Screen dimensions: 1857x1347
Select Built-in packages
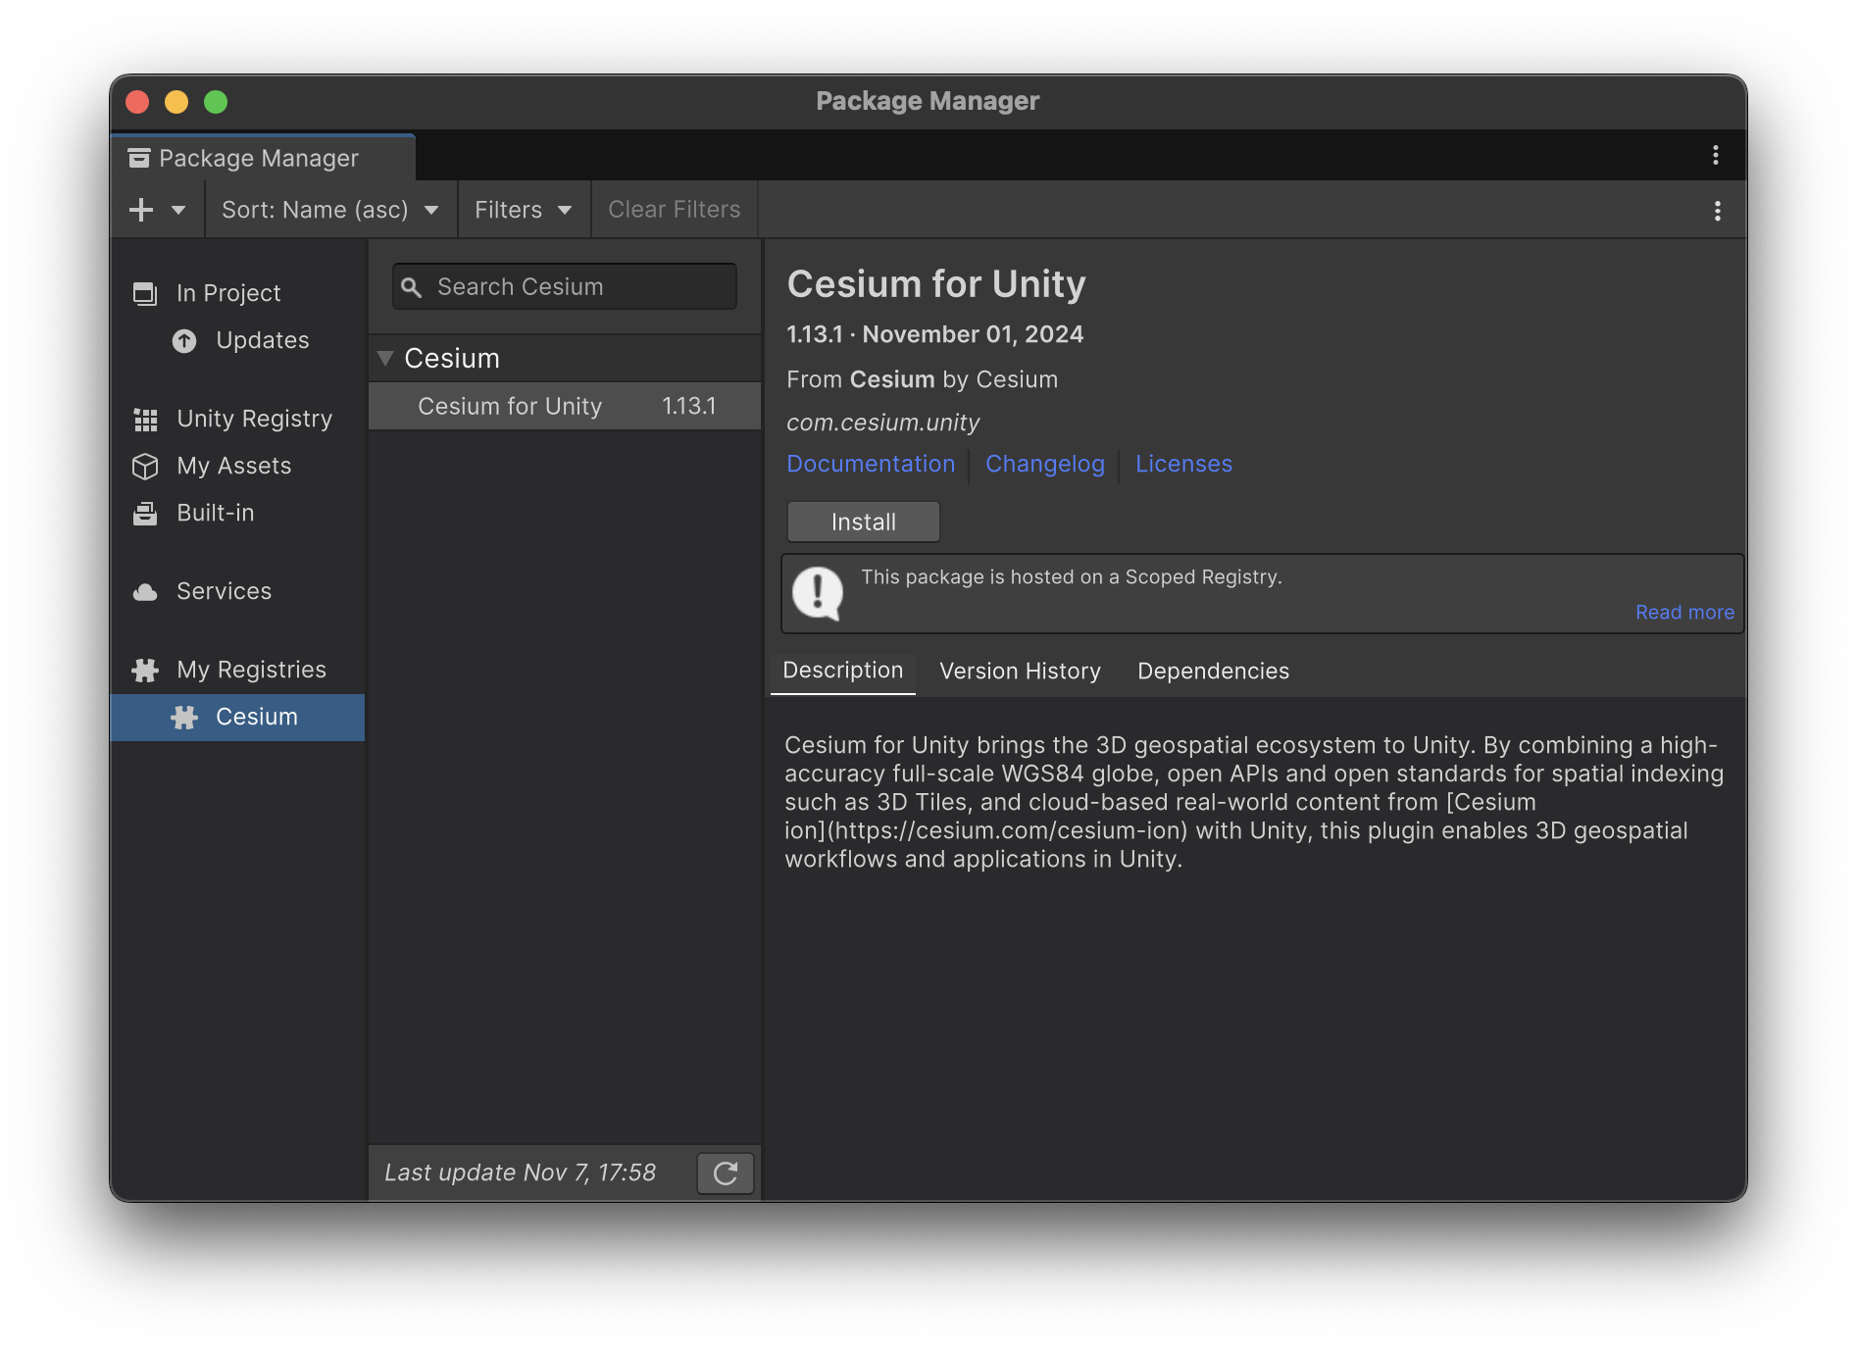click(x=238, y=513)
